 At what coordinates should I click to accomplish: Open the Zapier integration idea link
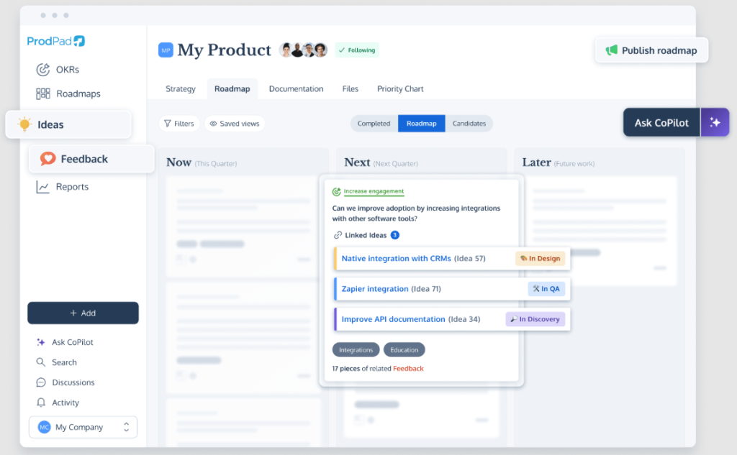coord(374,289)
